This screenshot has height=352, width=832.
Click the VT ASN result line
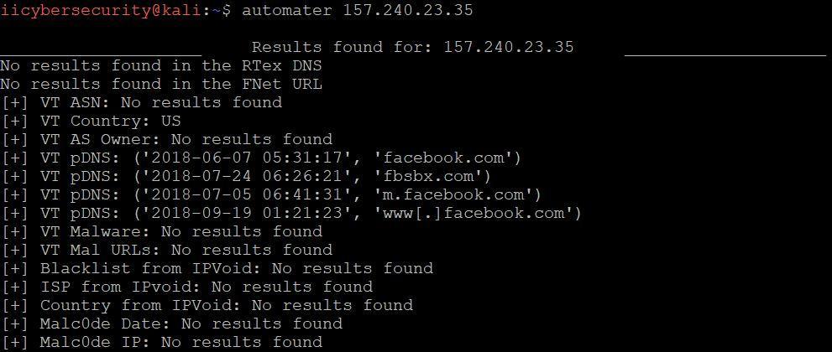tap(142, 102)
